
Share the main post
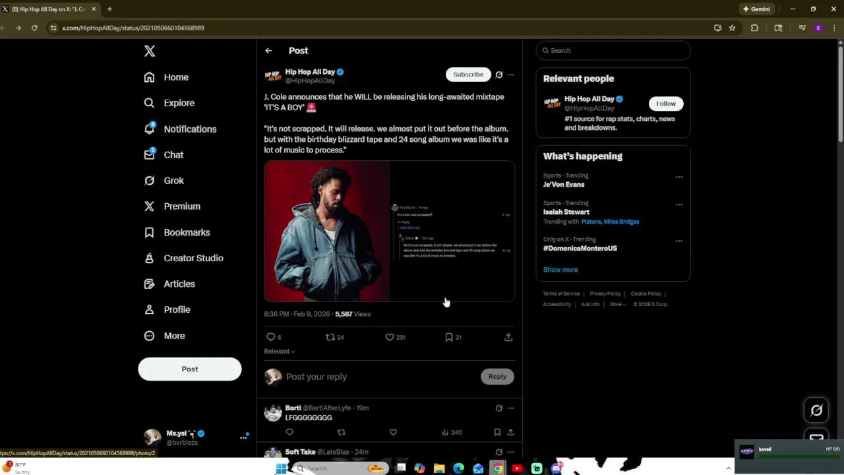pyautogui.click(x=508, y=337)
